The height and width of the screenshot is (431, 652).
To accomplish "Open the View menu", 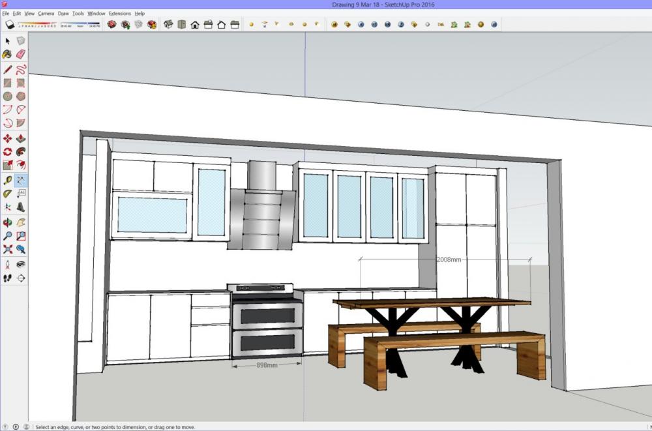I will pyautogui.click(x=29, y=13).
